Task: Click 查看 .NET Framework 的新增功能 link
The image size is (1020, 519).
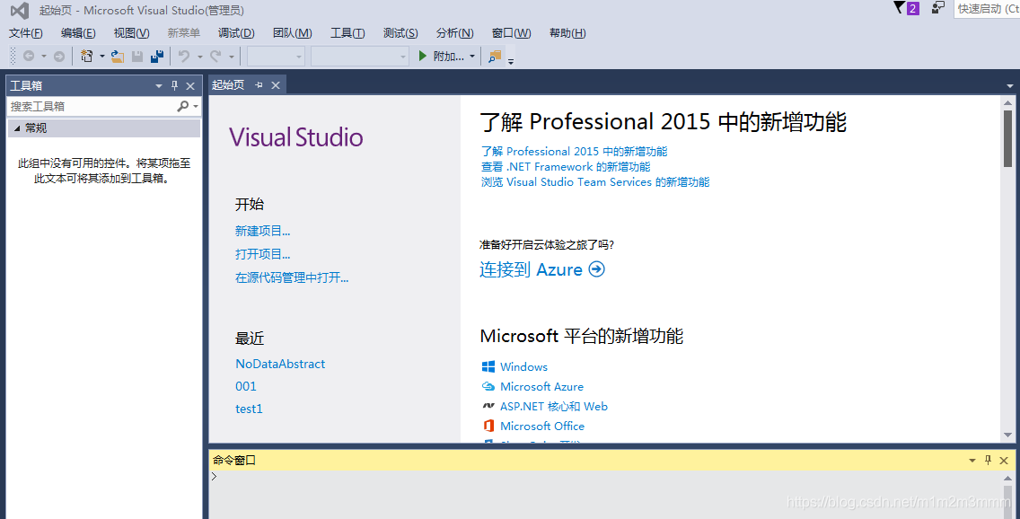Action: coord(566,166)
